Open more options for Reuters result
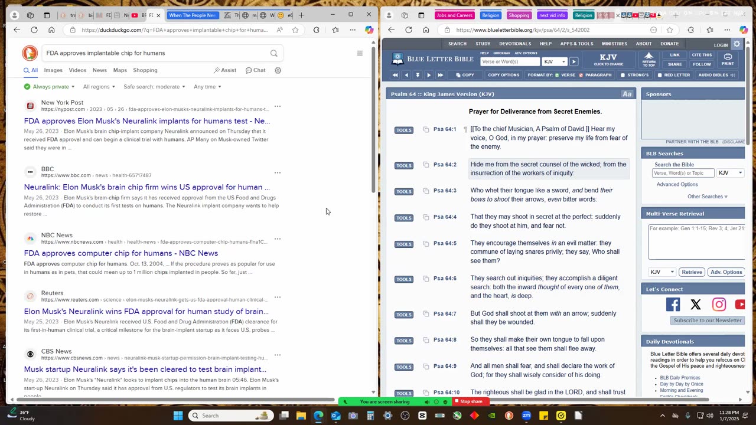756x425 pixels. [x=278, y=297]
